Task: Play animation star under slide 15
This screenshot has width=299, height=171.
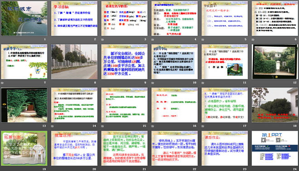Action: coord(102,126)
